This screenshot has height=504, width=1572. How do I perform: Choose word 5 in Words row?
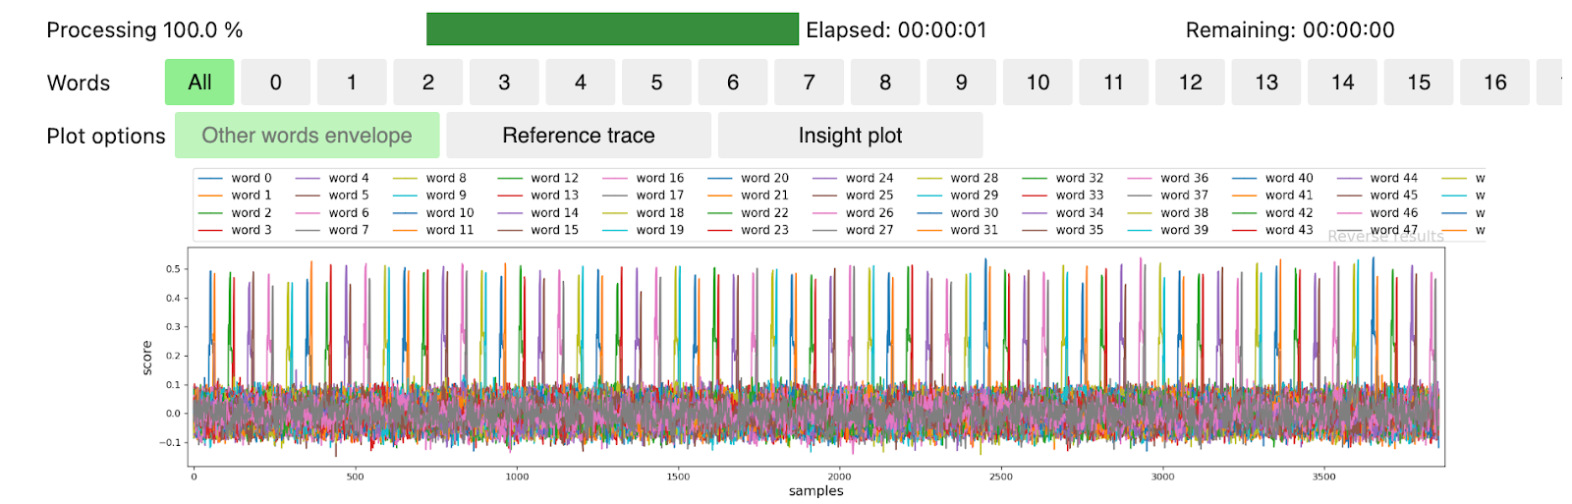pos(656,83)
